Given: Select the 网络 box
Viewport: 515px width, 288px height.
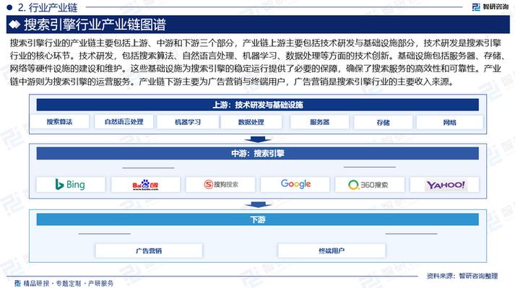Looking at the screenshot, I should click(449, 122).
